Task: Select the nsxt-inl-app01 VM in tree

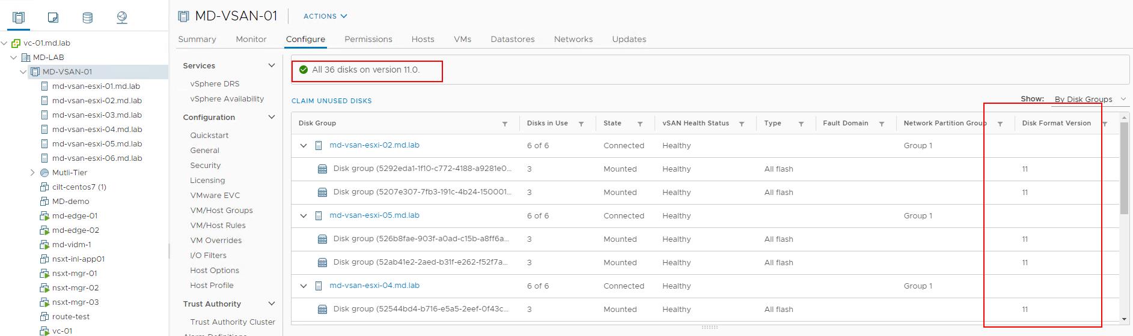Action: click(78, 259)
